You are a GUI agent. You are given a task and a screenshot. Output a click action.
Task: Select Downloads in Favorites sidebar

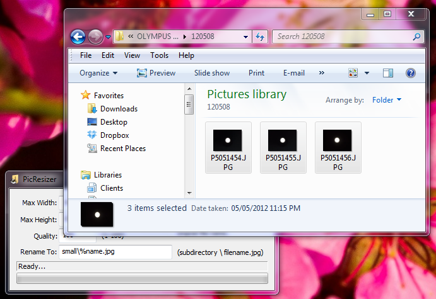tap(119, 109)
